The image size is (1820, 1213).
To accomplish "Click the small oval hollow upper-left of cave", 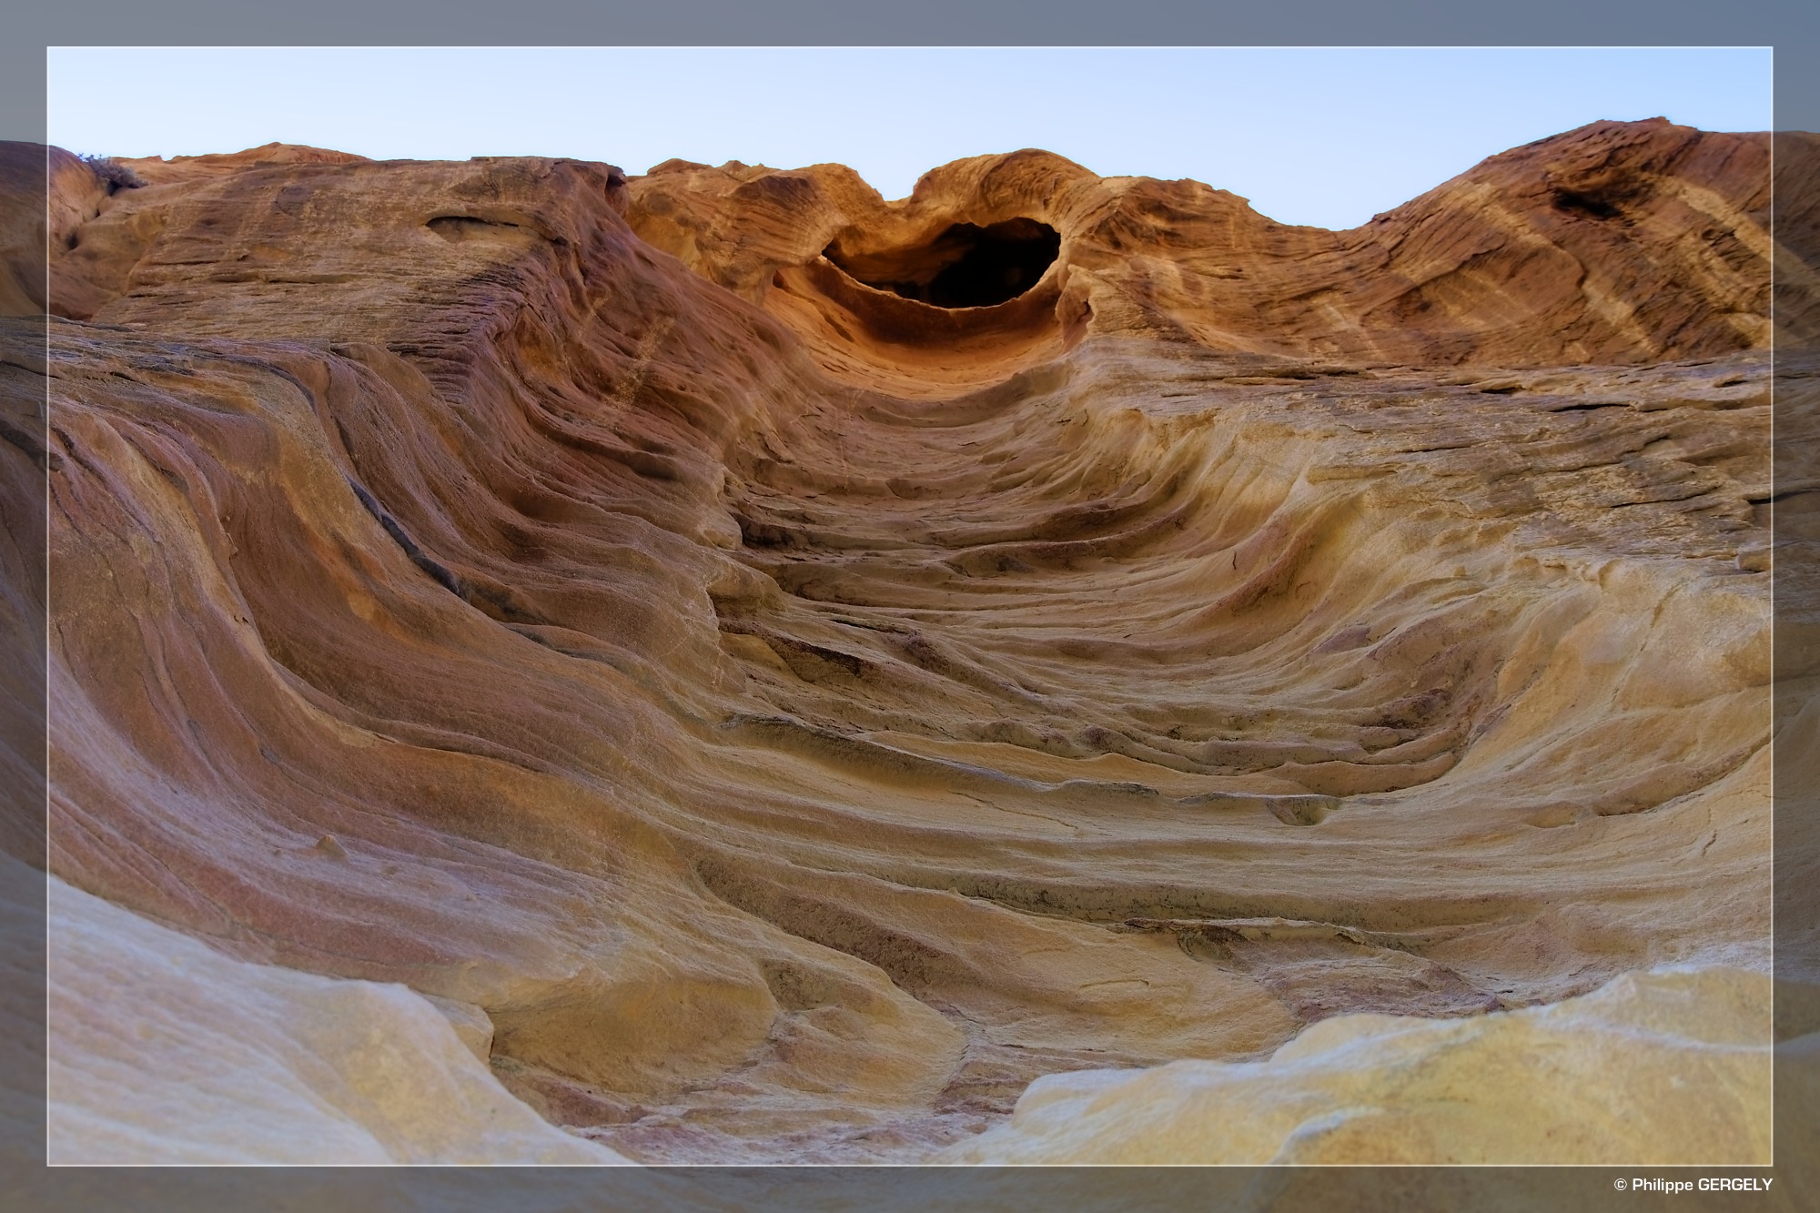I will (460, 225).
